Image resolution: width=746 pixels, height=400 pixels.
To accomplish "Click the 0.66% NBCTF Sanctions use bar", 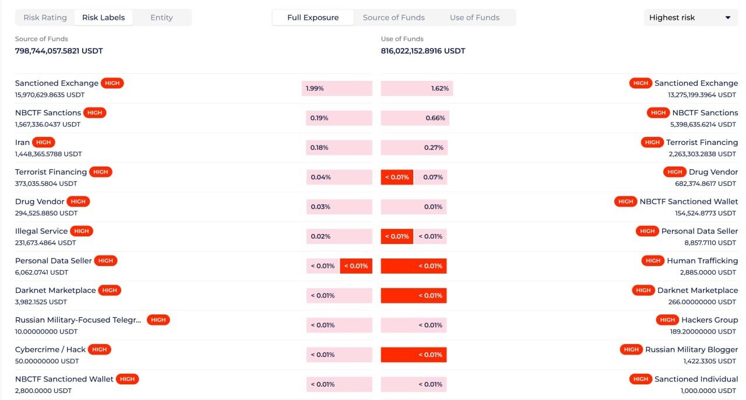I will (415, 118).
